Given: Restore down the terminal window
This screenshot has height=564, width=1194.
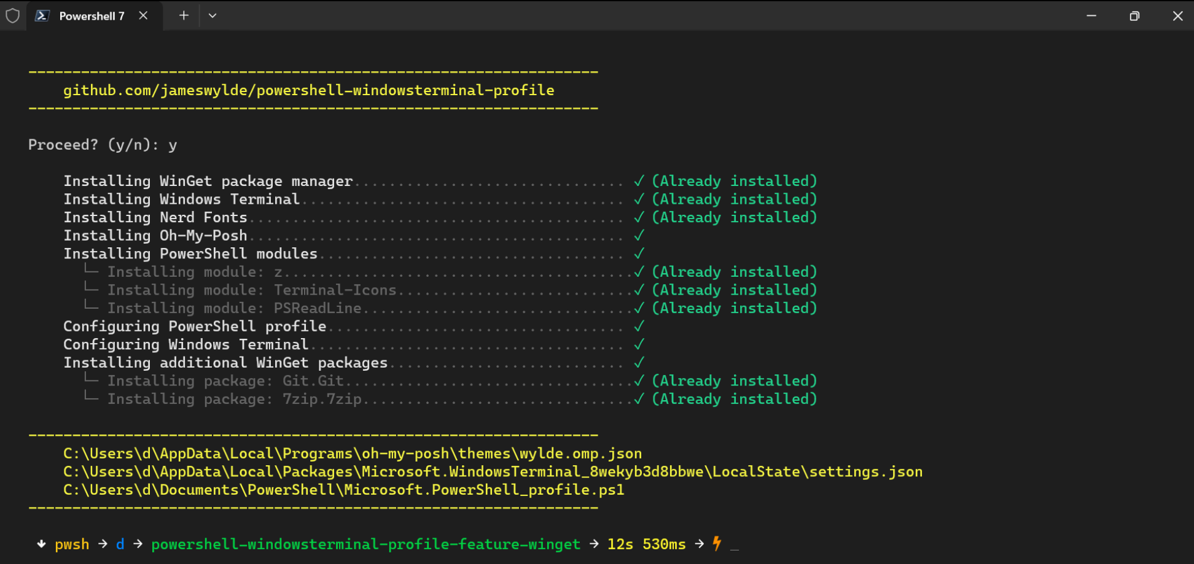Looking at the screenshot, I should 1134,16.
